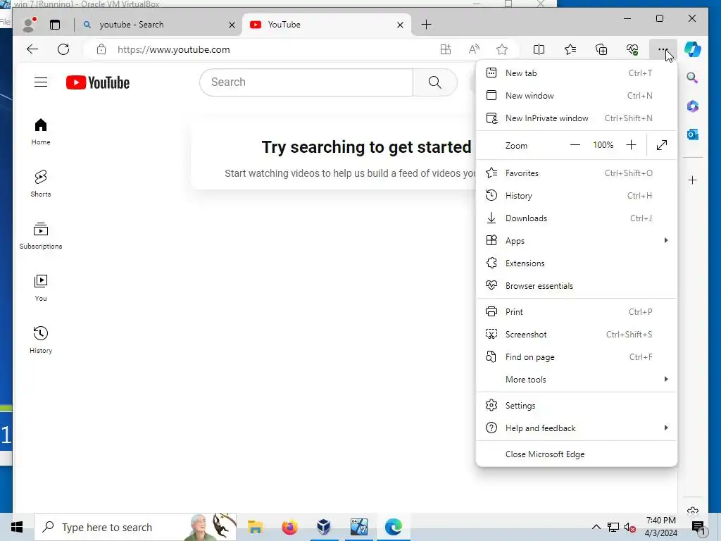Open a new tab with plus button

[426, 25]
